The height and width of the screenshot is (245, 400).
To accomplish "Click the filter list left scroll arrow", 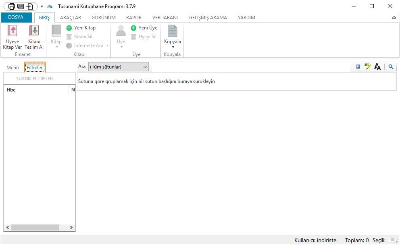I will coord(8,227).
